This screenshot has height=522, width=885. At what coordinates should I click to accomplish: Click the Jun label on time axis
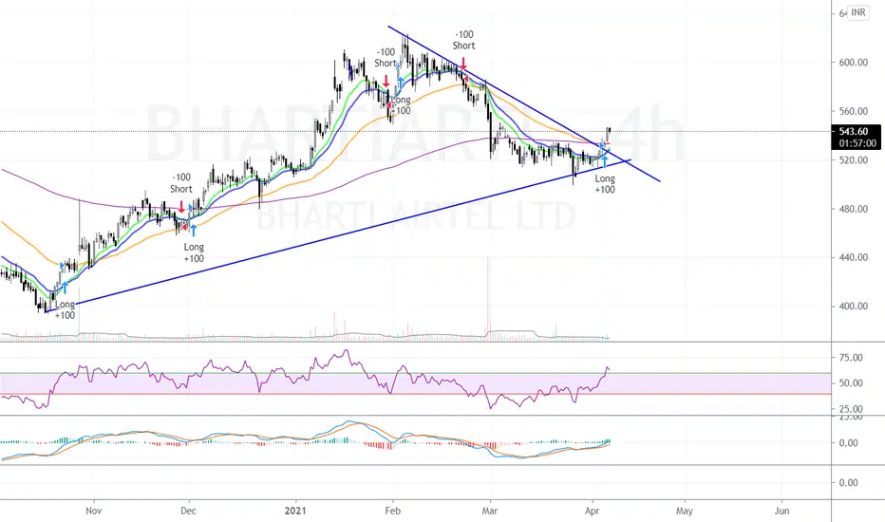(x=781, y=511)
